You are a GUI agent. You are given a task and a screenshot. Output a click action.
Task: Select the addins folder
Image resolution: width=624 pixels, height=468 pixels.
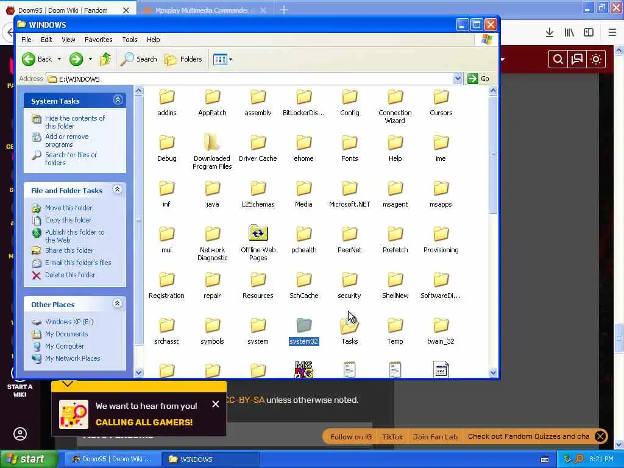(x=167, y=103)
